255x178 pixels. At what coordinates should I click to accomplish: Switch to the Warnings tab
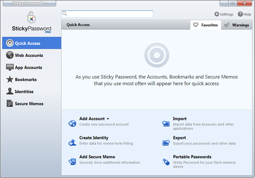click(x=237, y=25)
